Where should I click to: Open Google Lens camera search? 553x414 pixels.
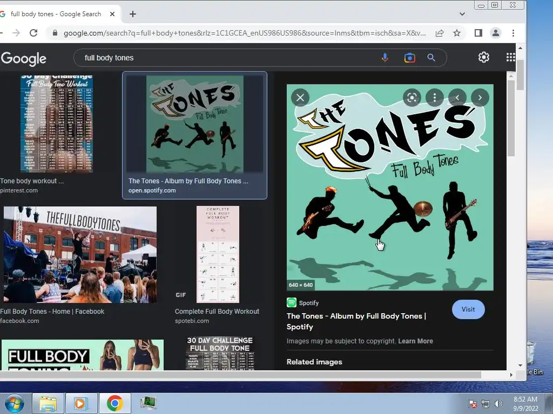(x=409, y=57)
